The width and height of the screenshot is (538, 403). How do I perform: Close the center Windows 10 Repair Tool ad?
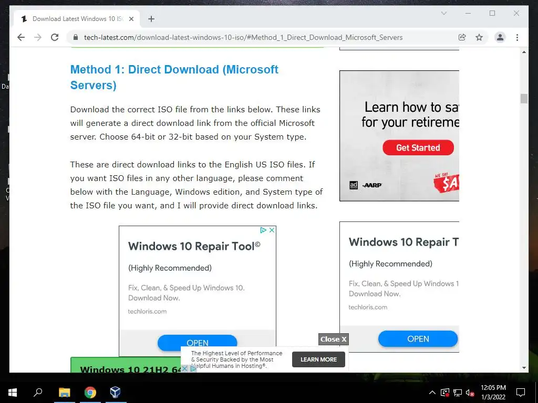(272, 230)
